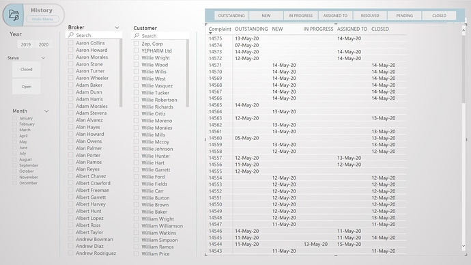Screen dimensions: 471x265
Task: Click the Customer list scrollbar
Action: tap(188, 74)
